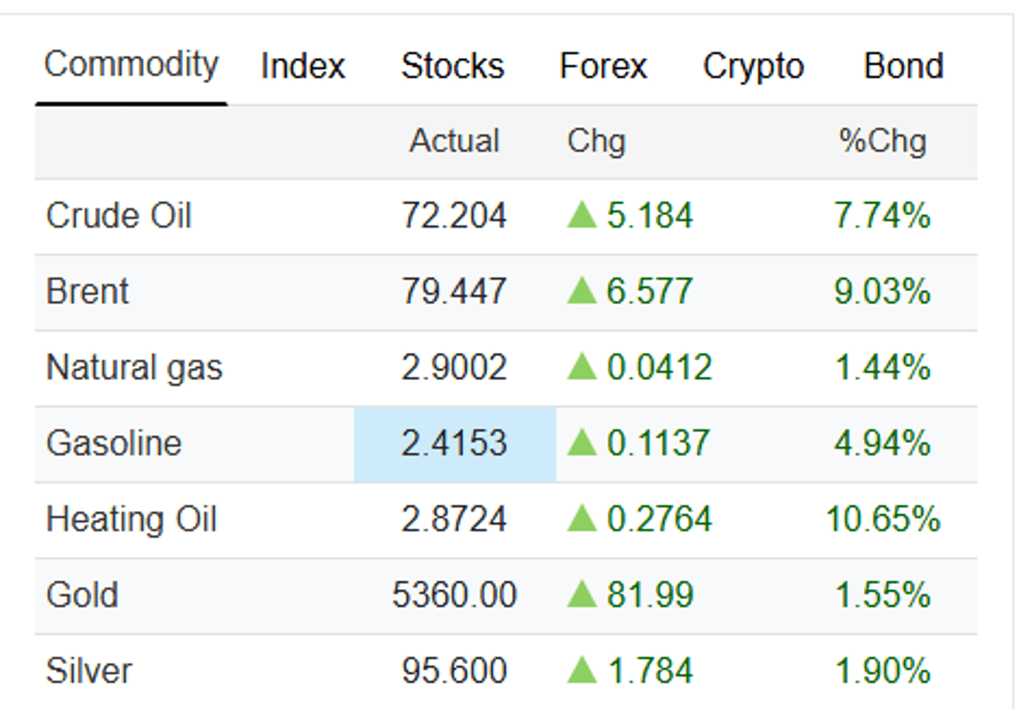The image size is (1021, 709).
Task: Select the up arrow icon beside Gold
Action: click(582, 594)
